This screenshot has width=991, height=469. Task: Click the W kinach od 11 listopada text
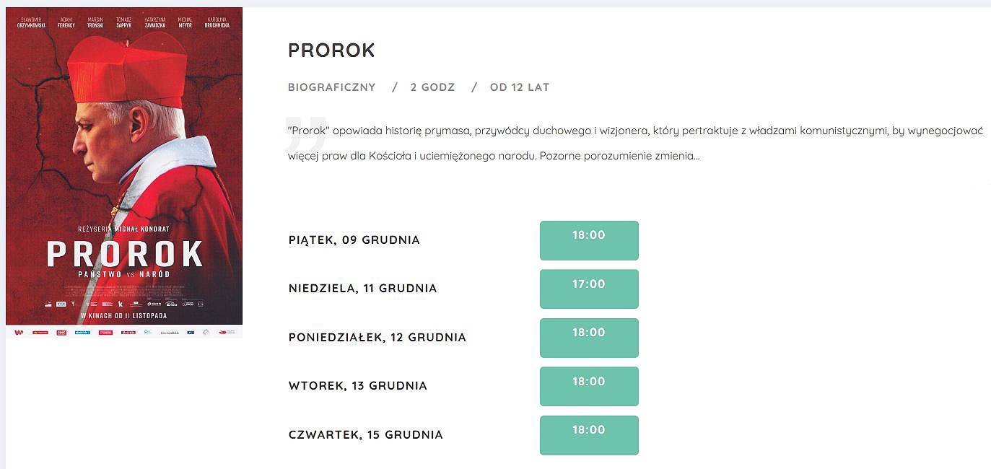pos(123,316)
